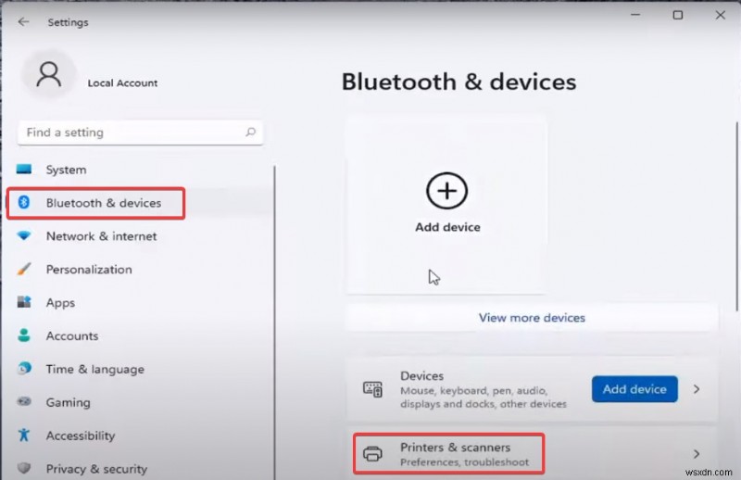Image resolution: width=741 pixels, height=480 pixels.
Task: Click the plus Add device circle icon
Action: coord(447,192)
